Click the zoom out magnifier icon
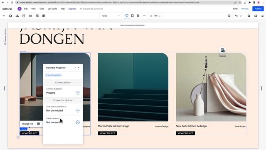266x150 pixels. (x=229, y=16)
